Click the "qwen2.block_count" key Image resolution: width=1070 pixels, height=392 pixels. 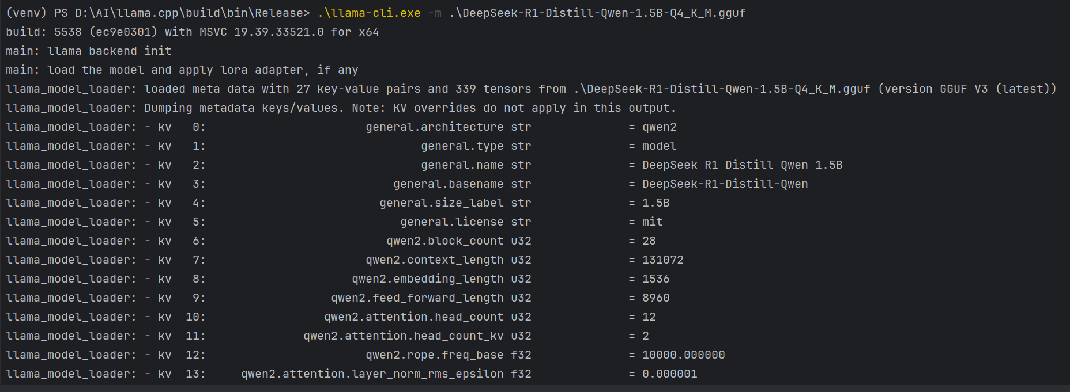click(445, 241)
